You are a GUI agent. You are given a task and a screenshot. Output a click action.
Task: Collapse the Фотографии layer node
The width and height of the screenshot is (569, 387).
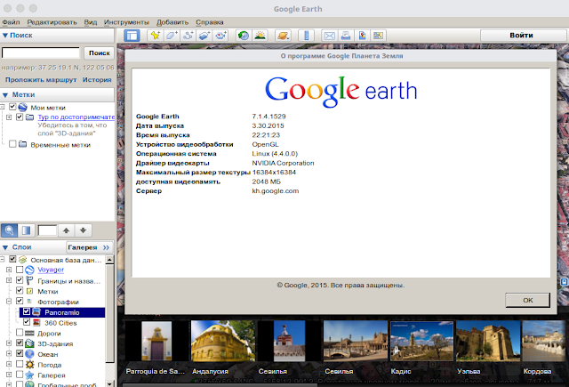coord(9,302)
